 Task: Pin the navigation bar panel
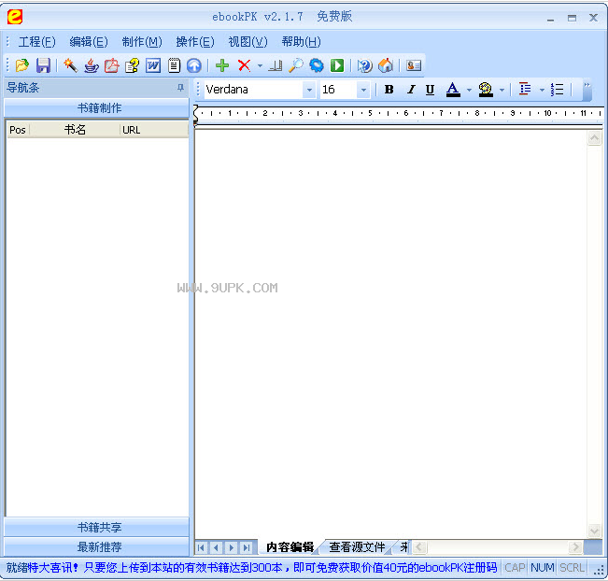180,87
